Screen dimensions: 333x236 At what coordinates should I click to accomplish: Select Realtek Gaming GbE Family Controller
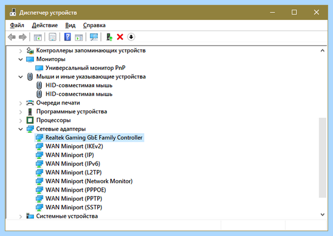coord(94,138)
